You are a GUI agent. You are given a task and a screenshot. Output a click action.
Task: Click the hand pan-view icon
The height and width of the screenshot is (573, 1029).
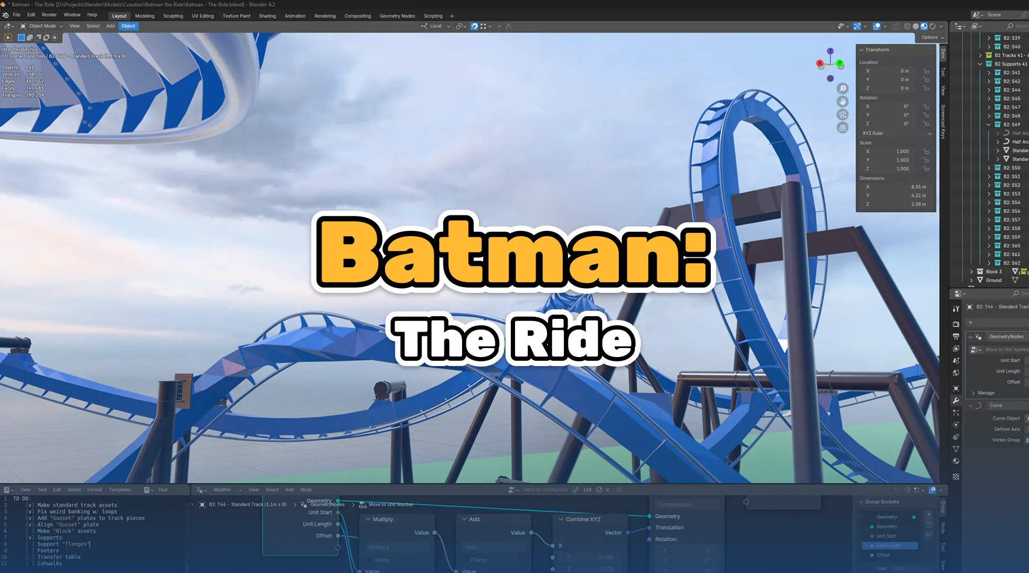pos(842,101)
